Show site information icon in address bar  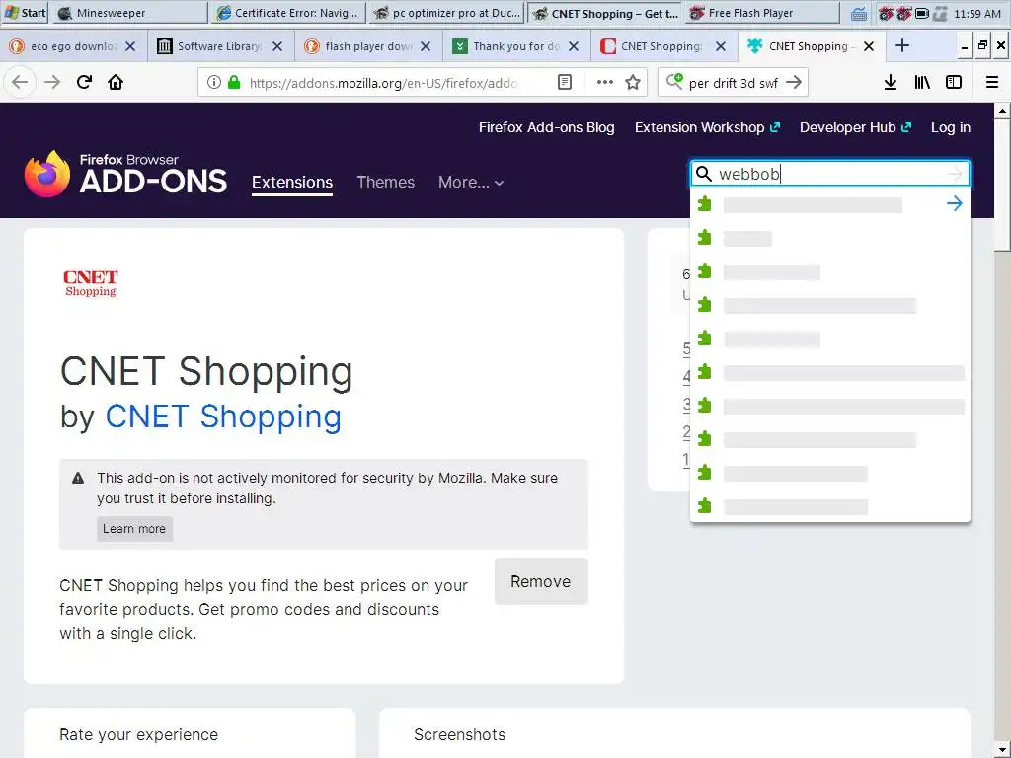(x=214, y=82)
